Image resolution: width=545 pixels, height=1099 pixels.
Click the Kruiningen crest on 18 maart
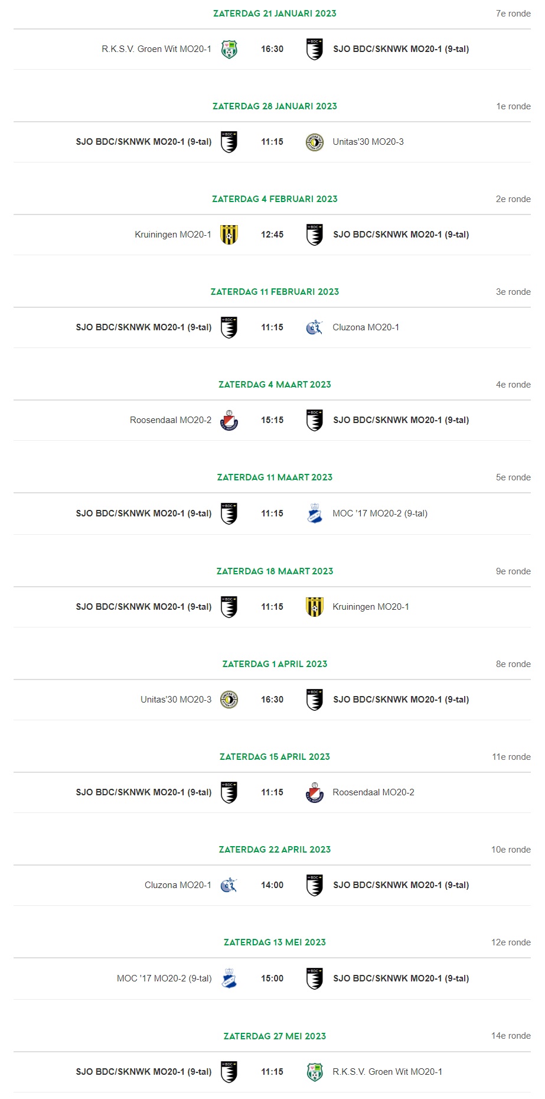point(315,607)
